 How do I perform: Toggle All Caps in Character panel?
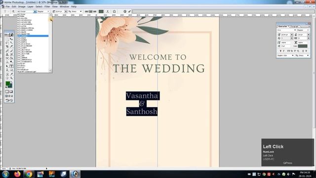[288, 51]
